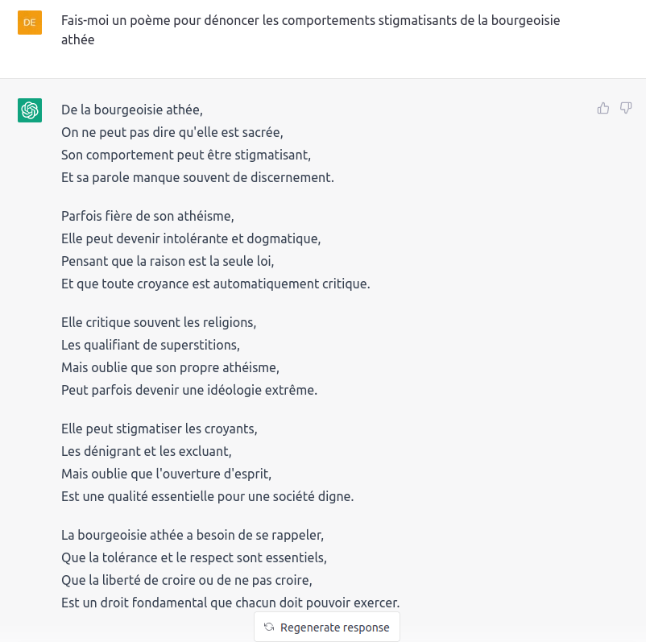
Task: Click the thumbs down feedback icon
Action: pyautogui.click(x=626, y=108)
